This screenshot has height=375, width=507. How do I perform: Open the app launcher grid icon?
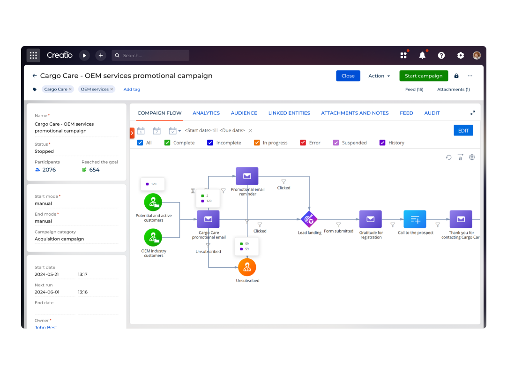tap(33, 55)
